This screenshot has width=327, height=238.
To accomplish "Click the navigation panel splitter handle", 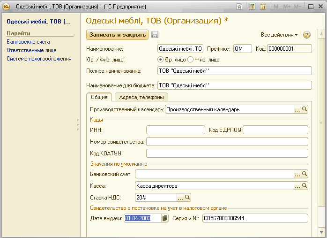I will [x=78, y=125].
